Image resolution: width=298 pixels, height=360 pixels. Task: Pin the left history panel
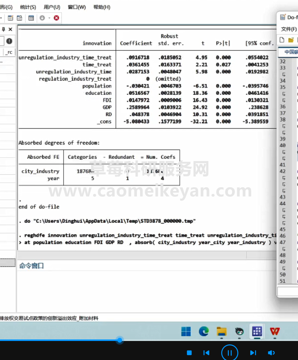(3, 29)
